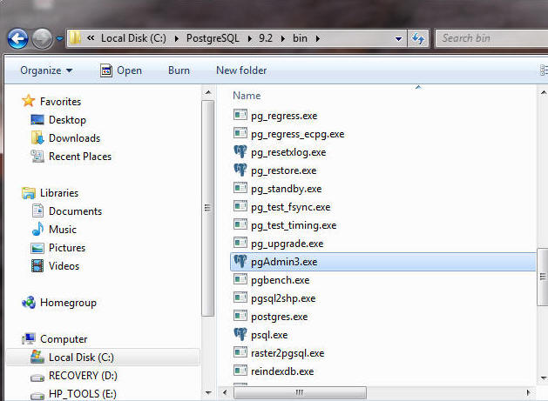Open dropdown arrow after 9.2 breadcrumb
Screen dimensions: 548x401
pyautogui.click(x=283, y=38)
